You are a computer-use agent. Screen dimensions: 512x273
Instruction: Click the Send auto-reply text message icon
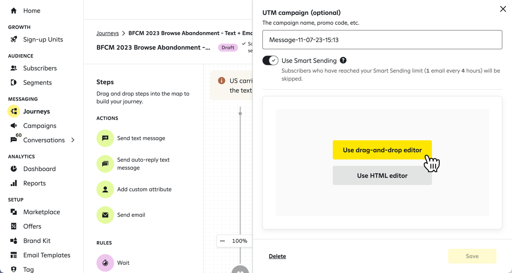pos(105,164)
